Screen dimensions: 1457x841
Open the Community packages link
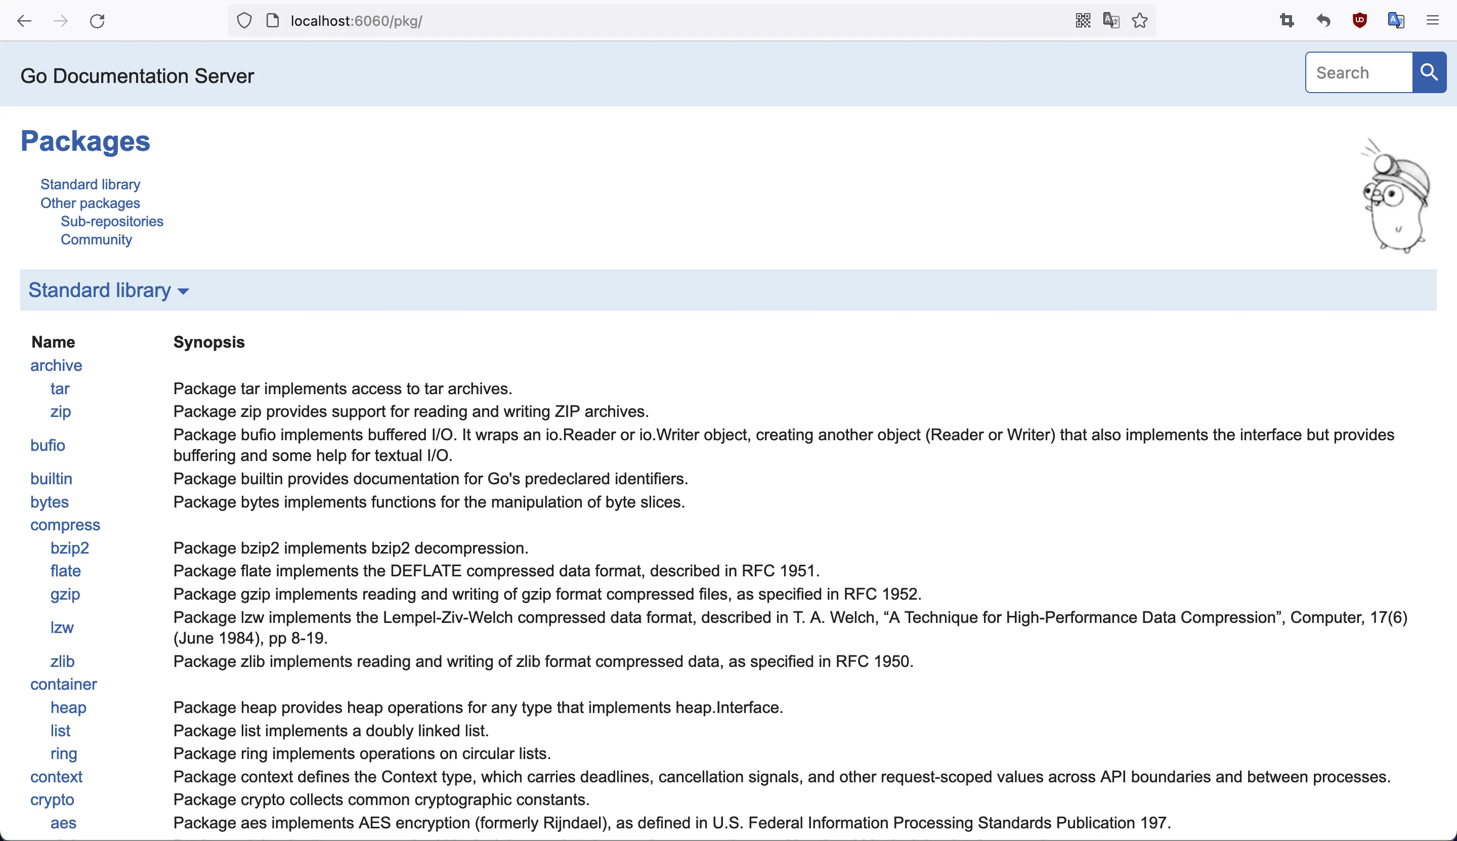pyautogui.click(x=96, y=239)
